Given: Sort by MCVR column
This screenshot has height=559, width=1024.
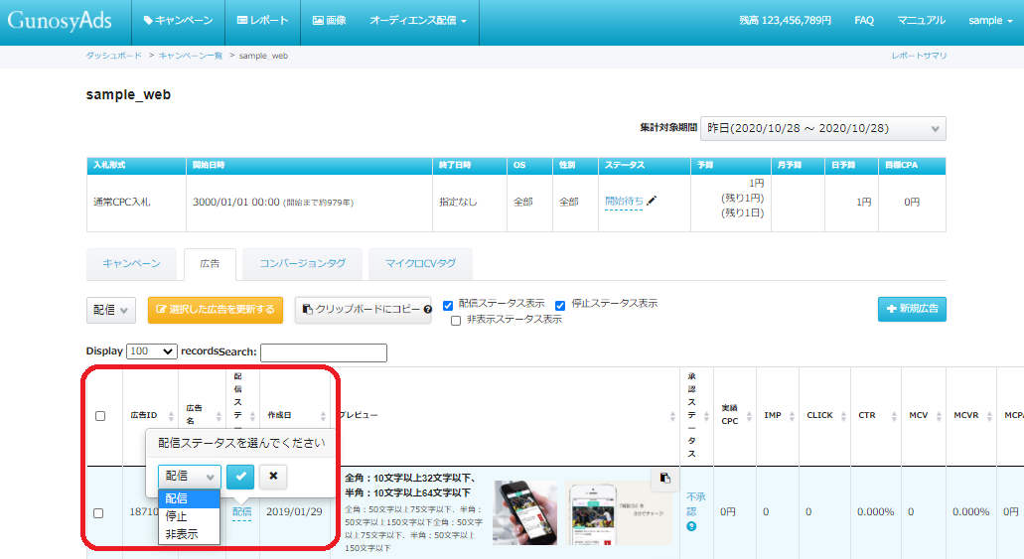Looking at the screenshot, I should tap(971, 415).
